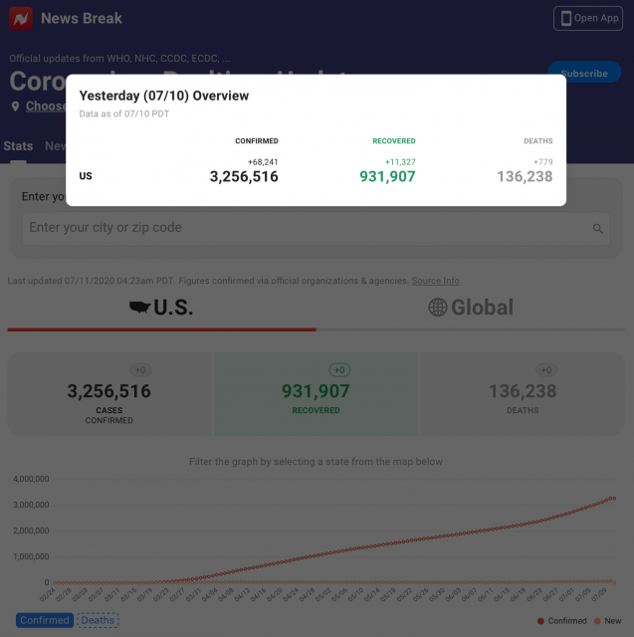This screenshot has height=637, width=634.
Task: Open the Choose location selector
Action: (x=47, y=106)
